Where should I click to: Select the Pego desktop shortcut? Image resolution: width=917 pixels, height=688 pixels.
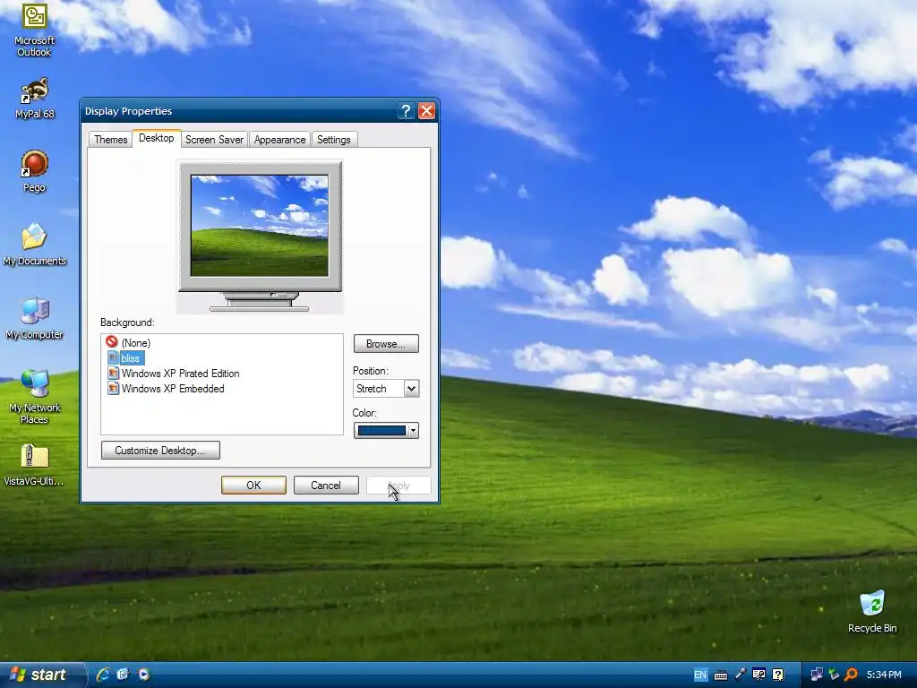[34, 171]
